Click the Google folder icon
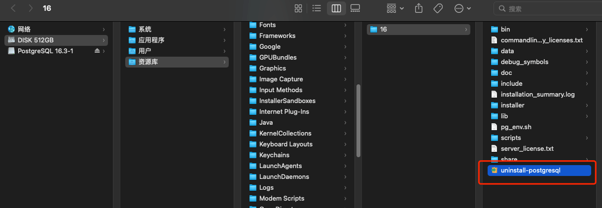602x208 pixels. coord(253,47)
